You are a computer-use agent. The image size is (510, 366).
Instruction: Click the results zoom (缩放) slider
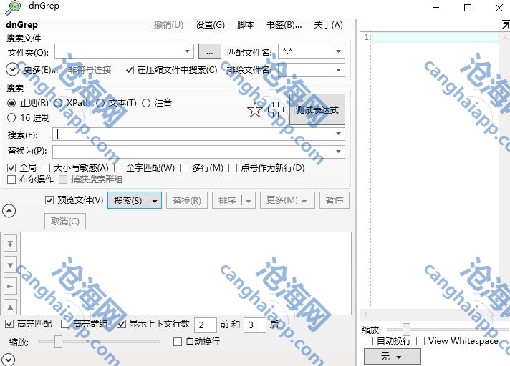59,342
